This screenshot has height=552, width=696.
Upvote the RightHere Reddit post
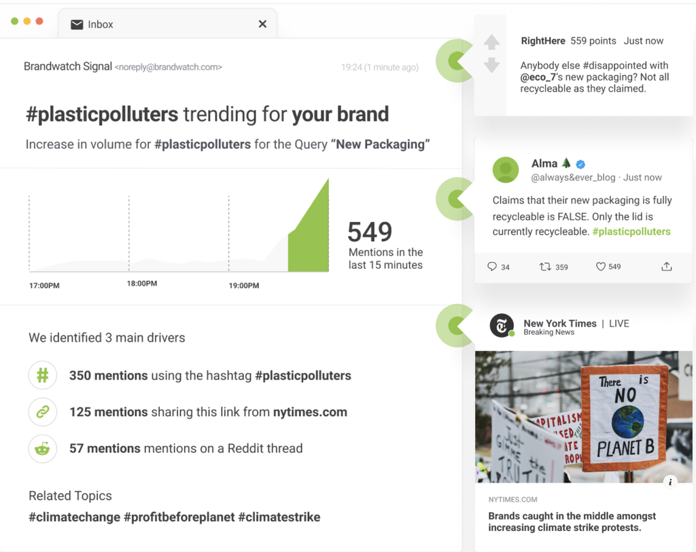pos(491,42)
